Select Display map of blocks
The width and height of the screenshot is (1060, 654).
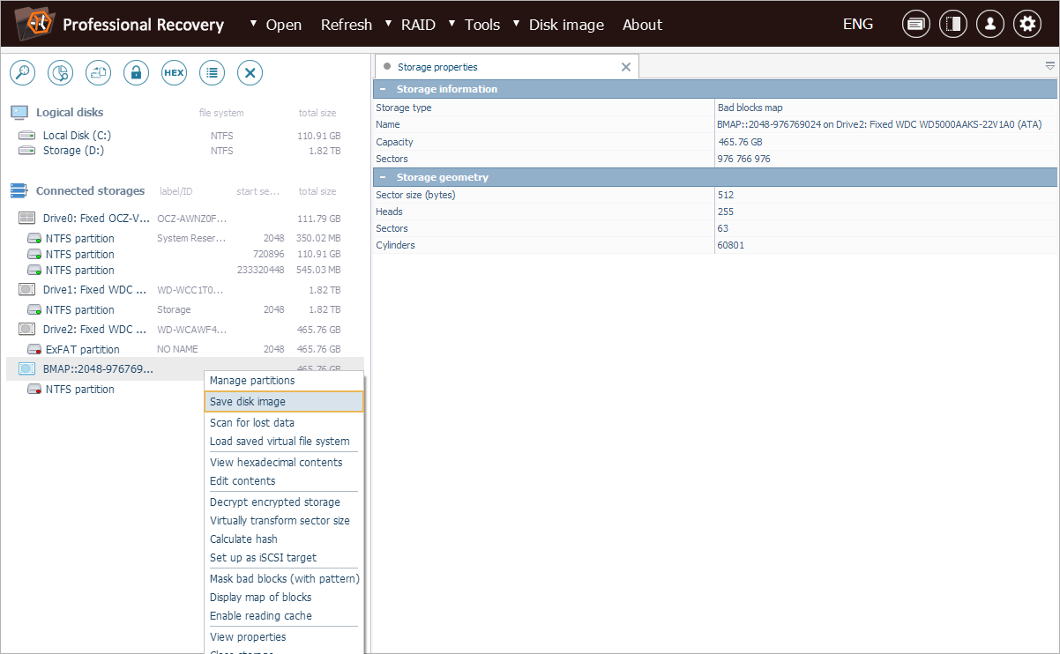(283, 598)
